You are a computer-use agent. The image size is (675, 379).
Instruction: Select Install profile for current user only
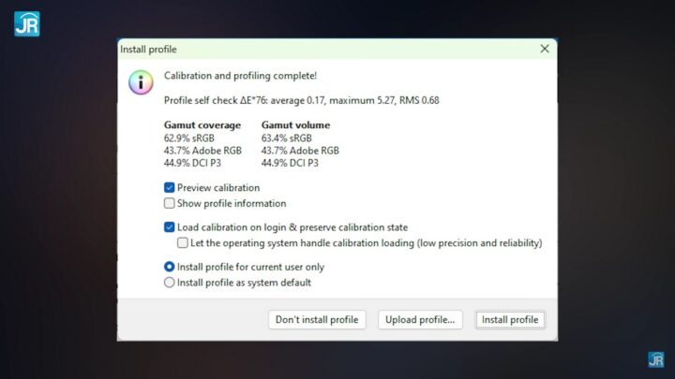[x=170, y=267]
